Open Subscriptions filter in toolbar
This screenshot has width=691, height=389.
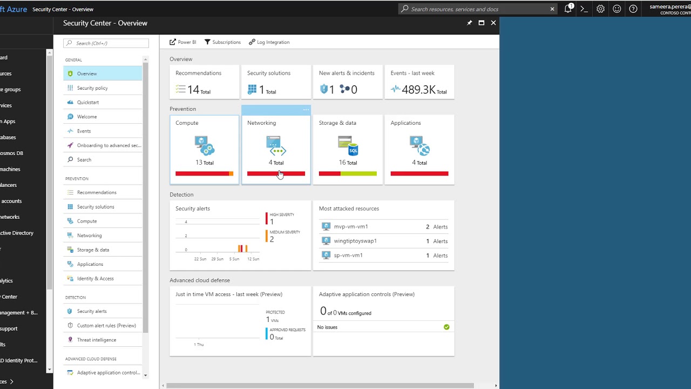pyautogui.click(x=222, y=42)
